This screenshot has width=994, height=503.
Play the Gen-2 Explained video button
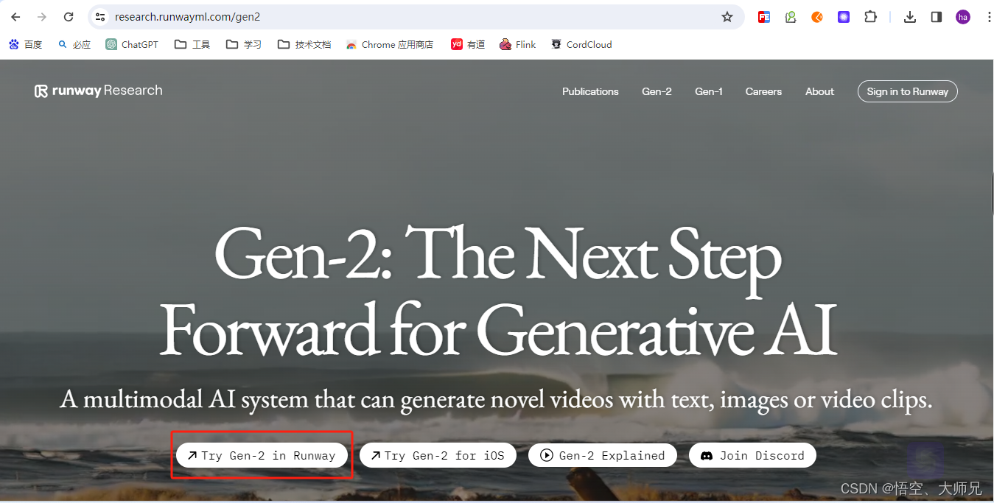[x=603, y=455]
